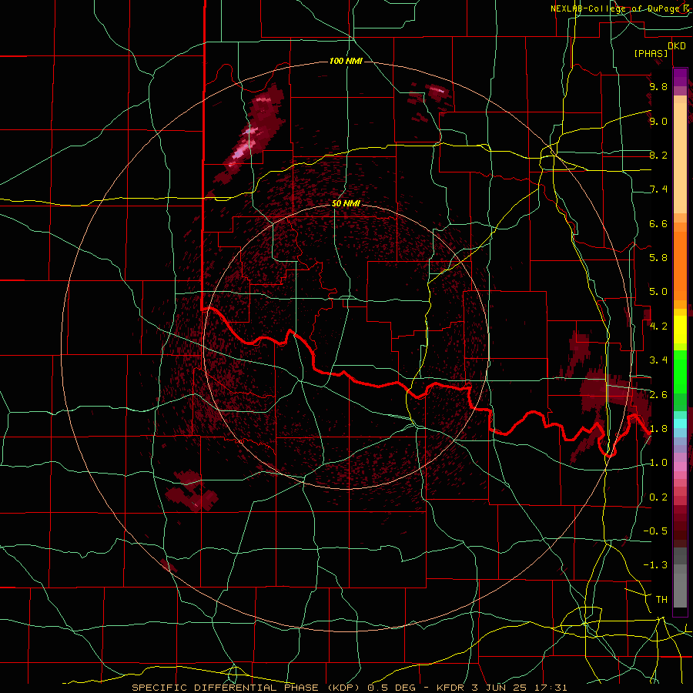The image size is (693, 693).
Task: Click the 6.6 legend value
Action: point(658,223)
